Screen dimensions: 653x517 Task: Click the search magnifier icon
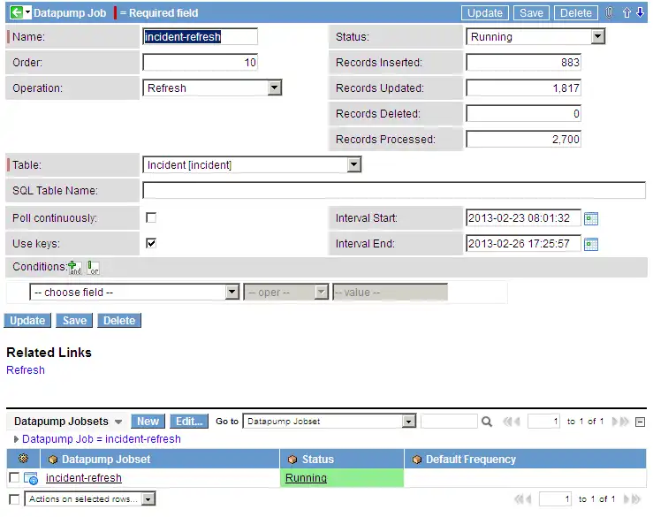point(486,422)
